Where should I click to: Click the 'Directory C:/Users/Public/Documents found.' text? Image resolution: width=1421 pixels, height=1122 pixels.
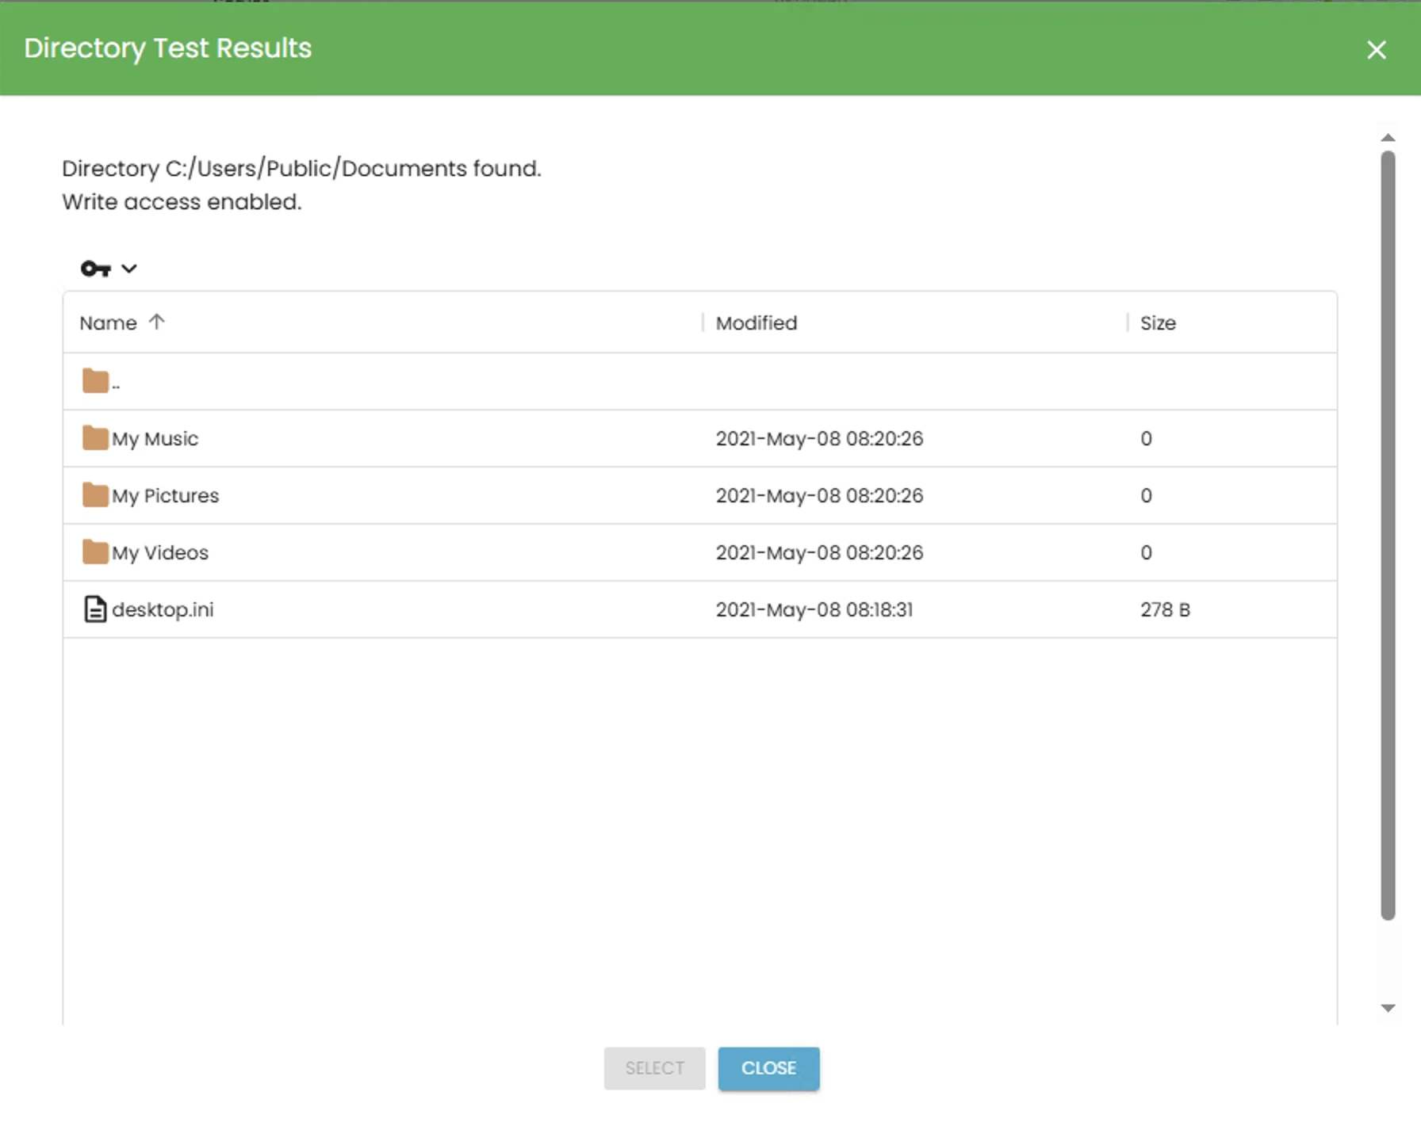coord(301,169)
